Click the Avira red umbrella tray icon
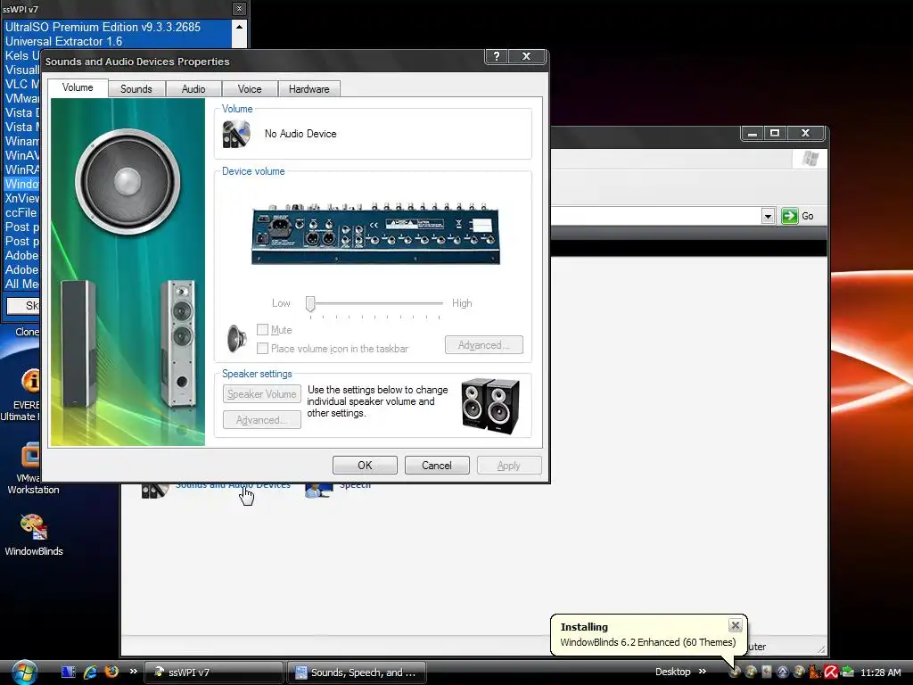The width and height of the screenshot is (913, 685). coord(831,673)
